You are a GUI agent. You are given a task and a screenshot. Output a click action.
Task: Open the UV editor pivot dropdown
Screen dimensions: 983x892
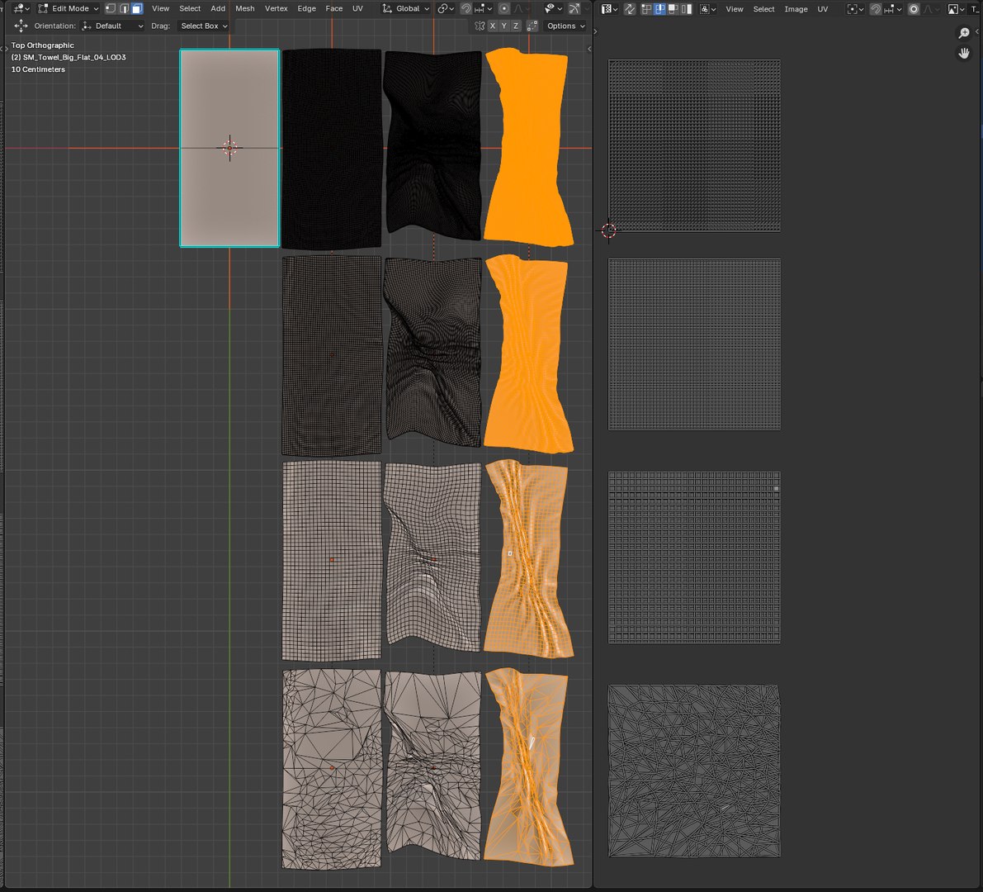click(854, 9)
